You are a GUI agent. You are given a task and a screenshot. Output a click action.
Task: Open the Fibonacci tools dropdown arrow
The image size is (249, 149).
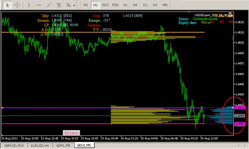(74, 5)
